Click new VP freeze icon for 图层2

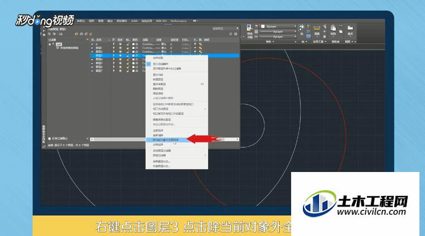pos(201,52)
